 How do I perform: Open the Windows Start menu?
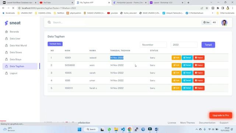80,129
